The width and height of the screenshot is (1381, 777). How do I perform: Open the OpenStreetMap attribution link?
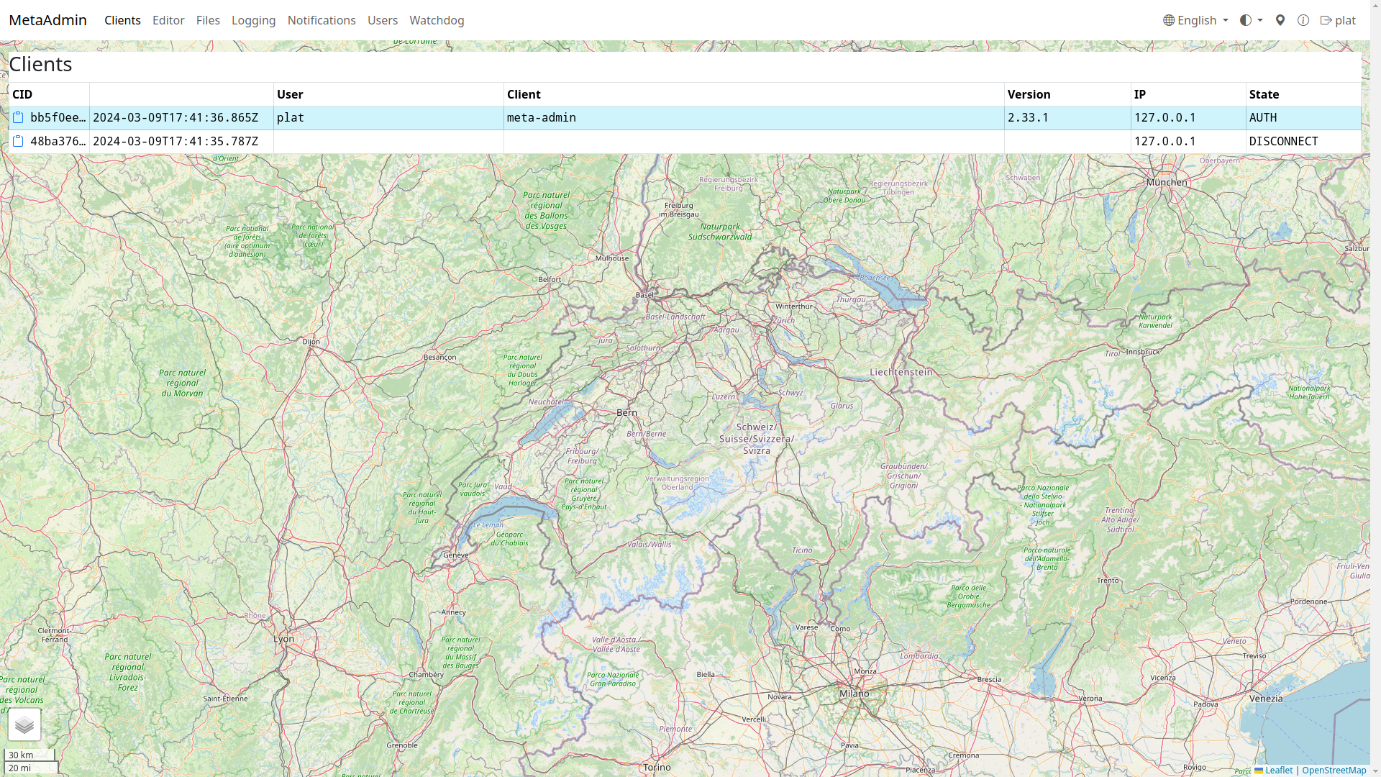coord(1334,771)
